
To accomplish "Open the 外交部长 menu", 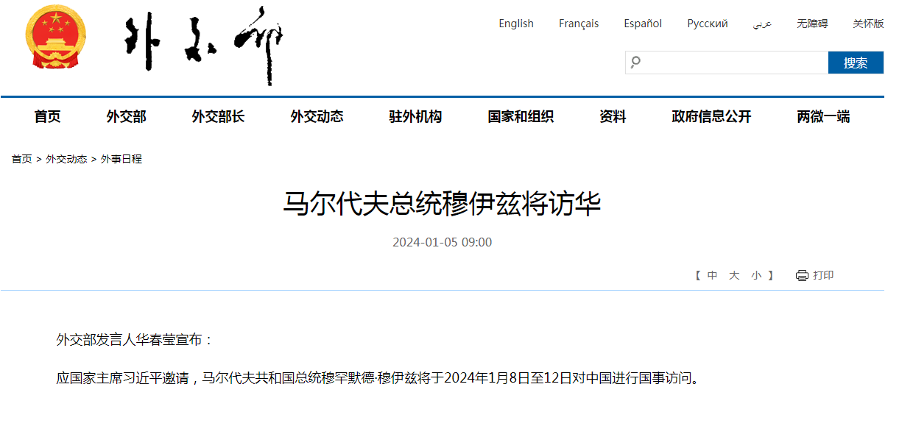I will click(x=218, y=116).
